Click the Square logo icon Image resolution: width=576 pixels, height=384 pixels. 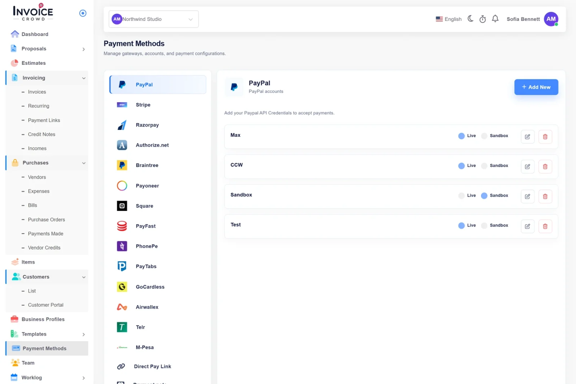pos(122,206)
